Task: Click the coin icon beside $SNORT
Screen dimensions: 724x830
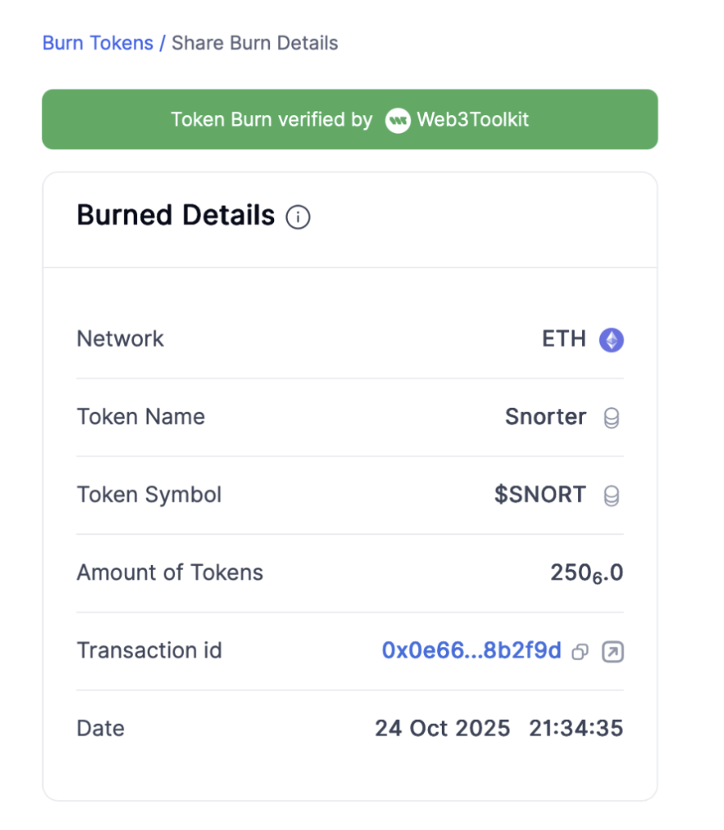Action: [x=611, y=496]
